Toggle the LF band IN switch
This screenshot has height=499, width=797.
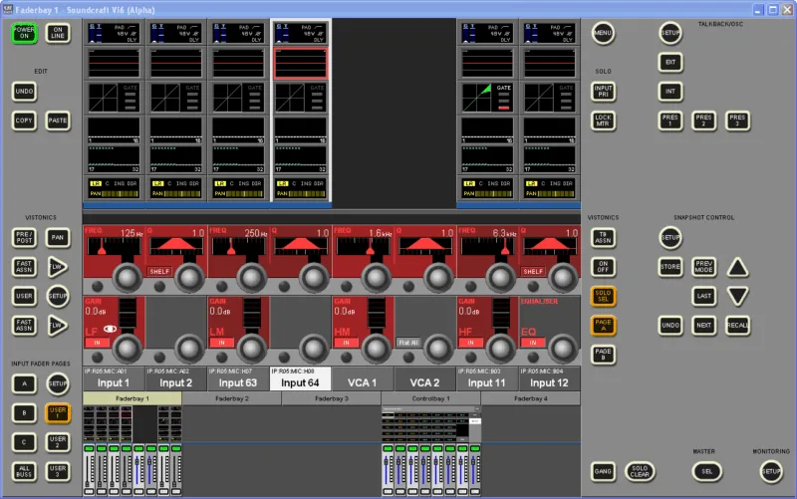pyautogui.click(x=97, y=343)
